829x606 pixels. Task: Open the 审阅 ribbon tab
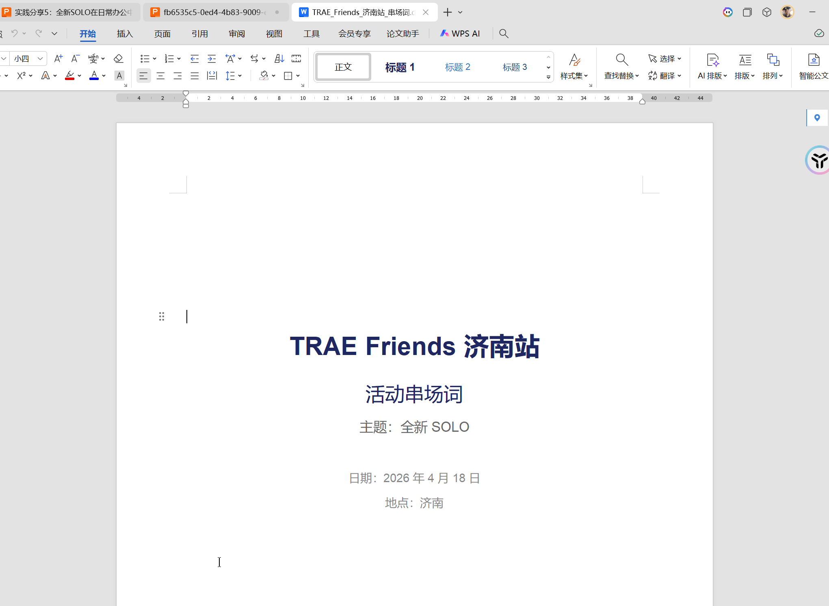click(x=237, y=34)
